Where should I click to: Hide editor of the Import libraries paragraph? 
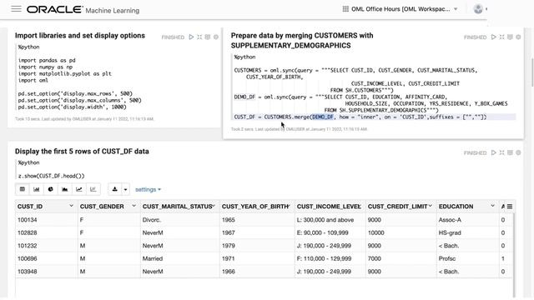pyautogui.click(x=199, y=37)
